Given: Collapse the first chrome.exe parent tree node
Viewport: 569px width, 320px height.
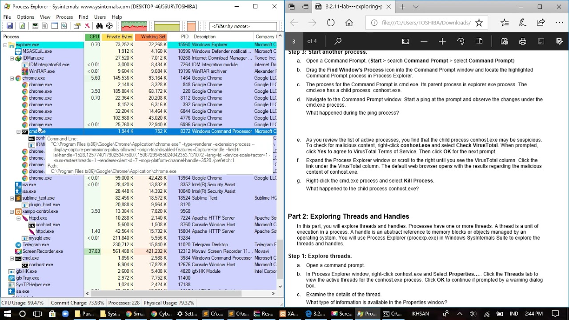Looking at the screenshot, I should tap(12, 78).
